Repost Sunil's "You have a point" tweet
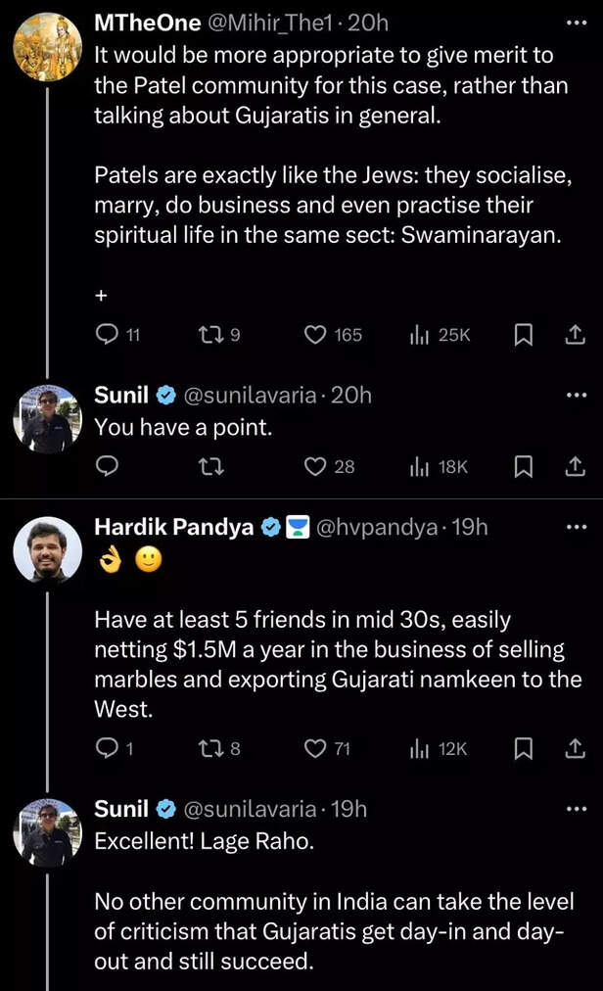 pos(209,467)
